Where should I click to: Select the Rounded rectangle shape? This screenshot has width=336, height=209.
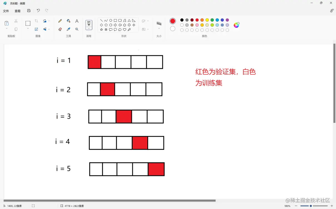[x=120, y=20]
